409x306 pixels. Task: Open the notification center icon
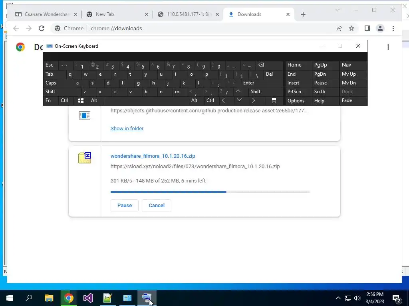tap(397, 298)
